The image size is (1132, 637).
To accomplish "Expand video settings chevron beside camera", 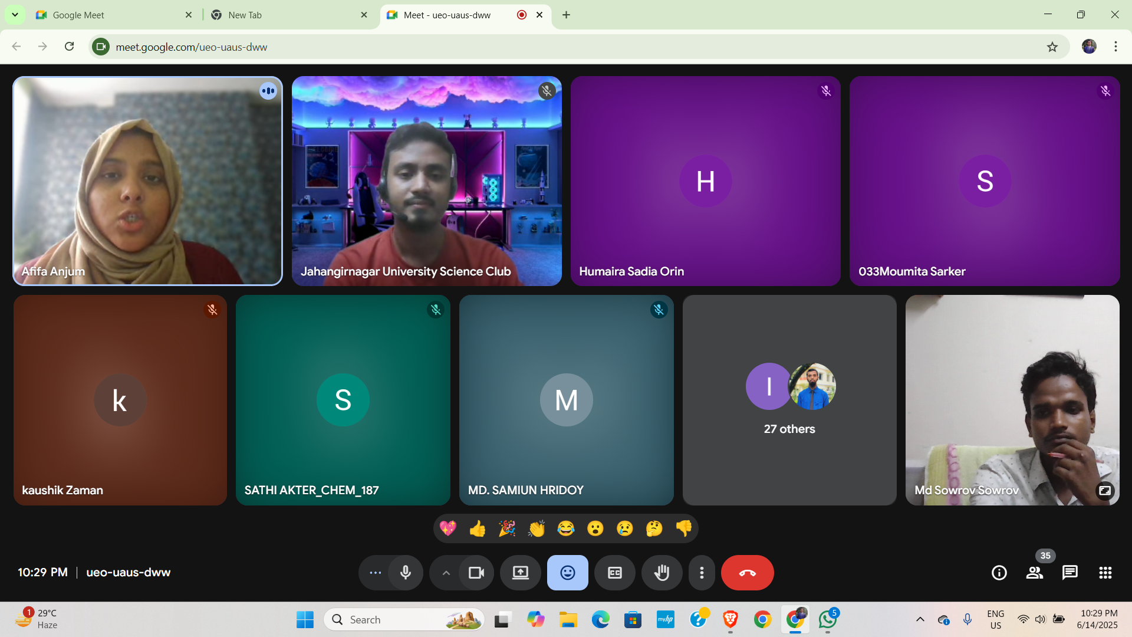I will pos(446,573).
